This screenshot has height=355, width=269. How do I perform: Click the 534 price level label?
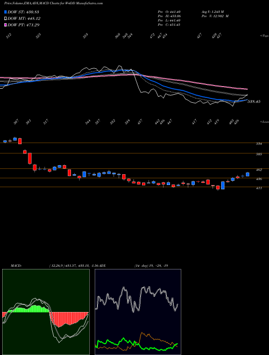(259, 144)
